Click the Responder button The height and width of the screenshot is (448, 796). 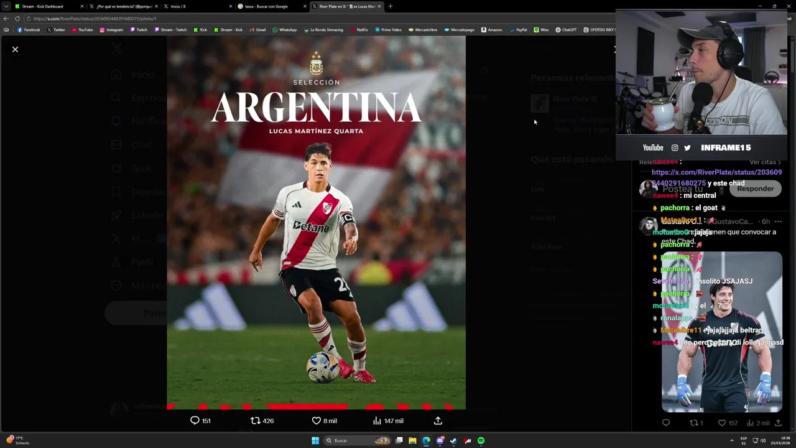click(756, 189)
